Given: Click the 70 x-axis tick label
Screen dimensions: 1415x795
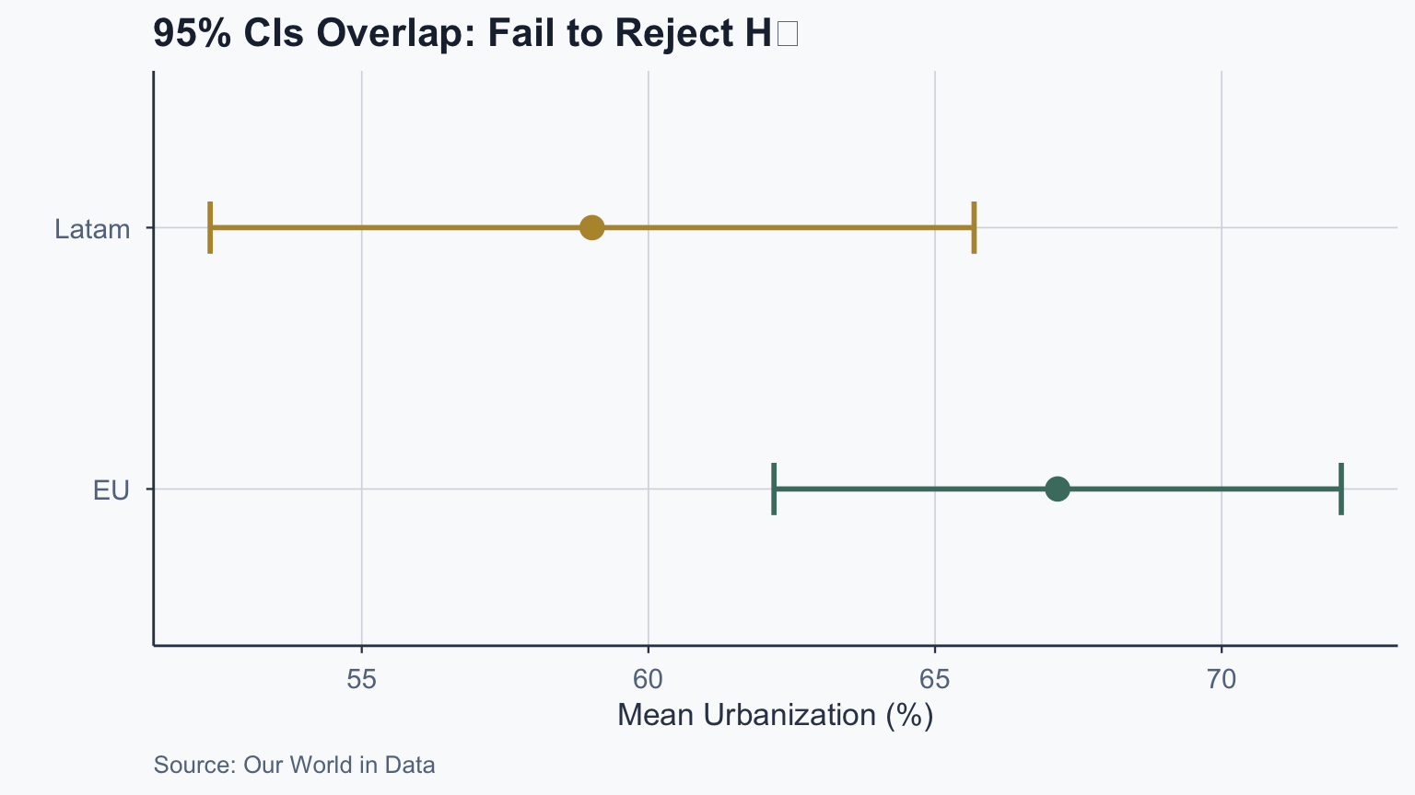Looking at the screenshot, I should click(1222, 679).
